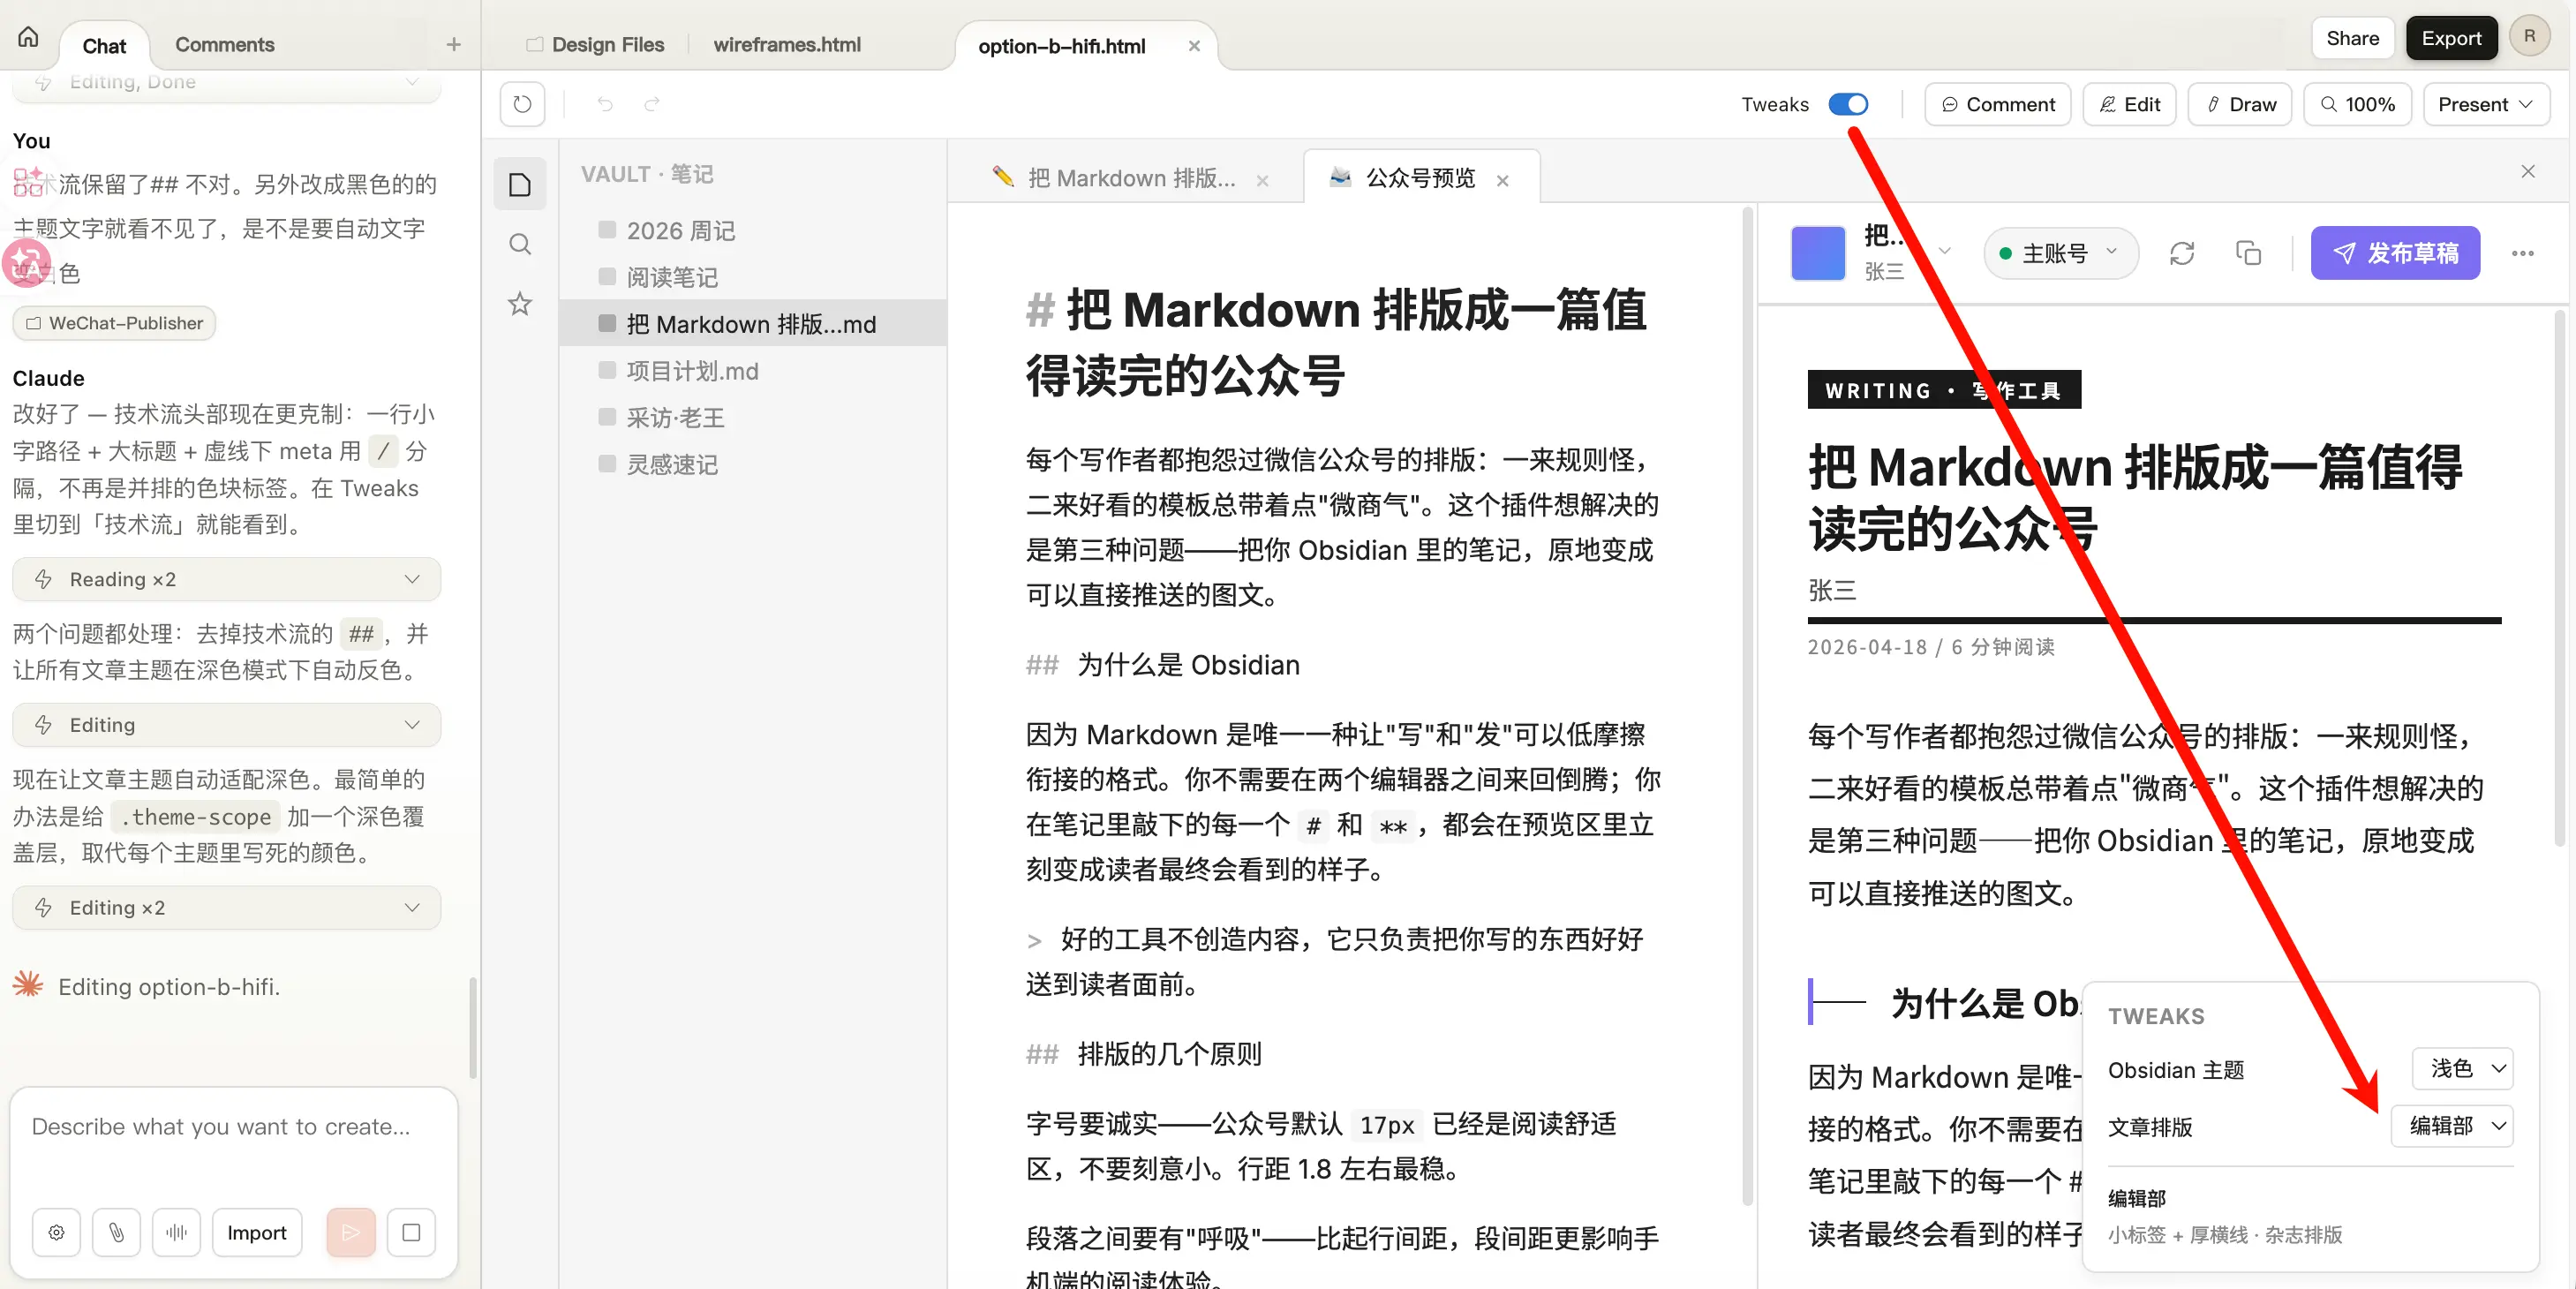Click the home icon at top left
Image resolution: width=2576 pixels, height=1289 pixels.
point(28,38)
